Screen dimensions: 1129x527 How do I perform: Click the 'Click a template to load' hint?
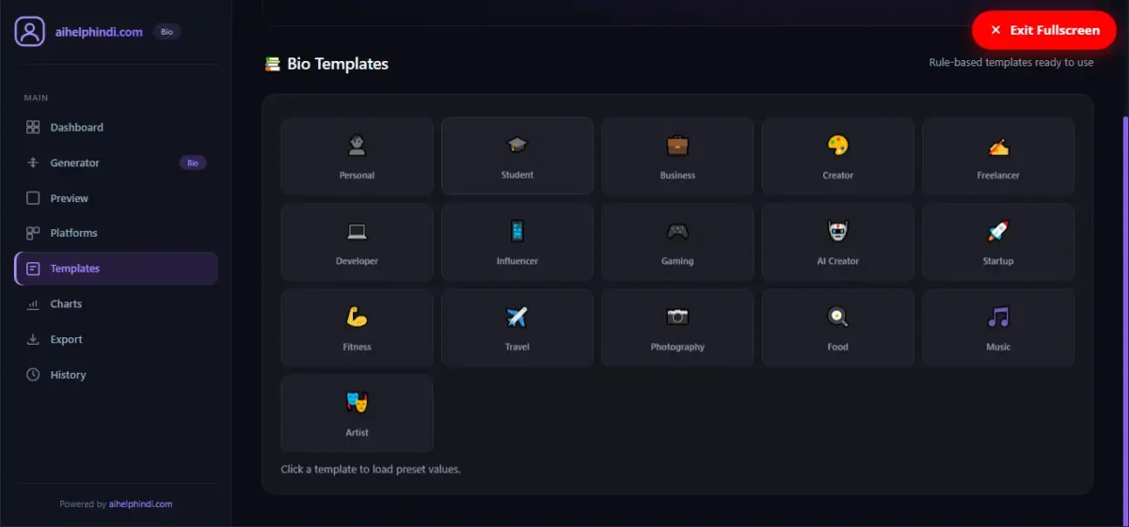pos(371,469)
